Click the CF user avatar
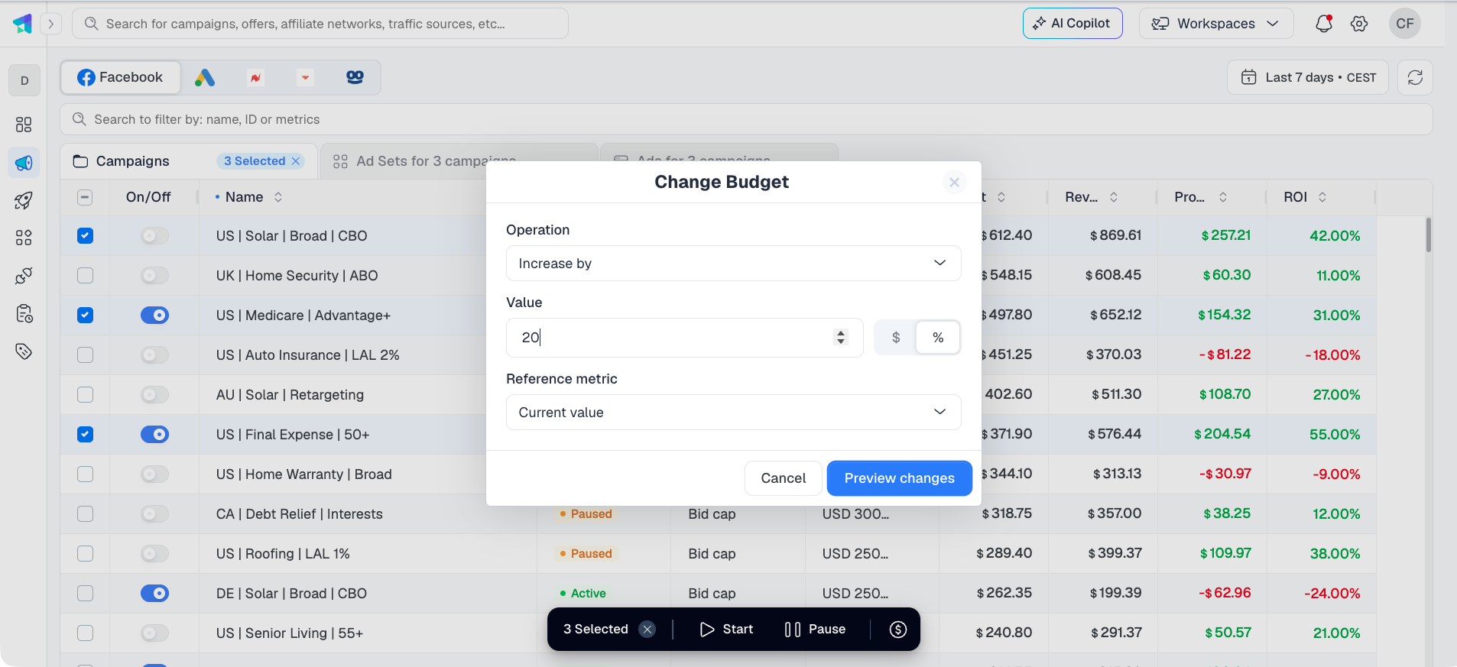This screenshot has height=667, width=1457. [1404, 24]
